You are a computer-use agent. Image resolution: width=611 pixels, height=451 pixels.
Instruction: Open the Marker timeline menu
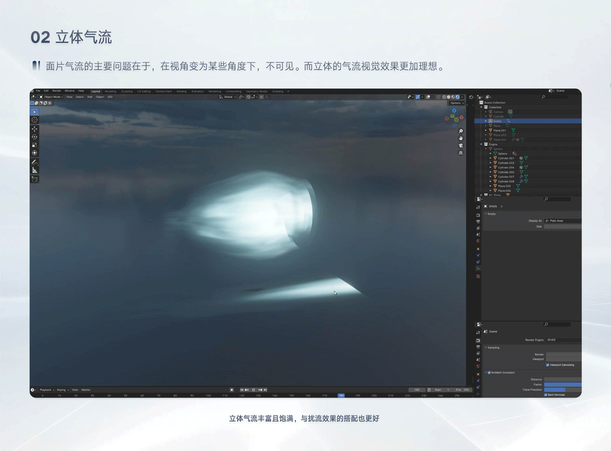(x=86, y=390)
